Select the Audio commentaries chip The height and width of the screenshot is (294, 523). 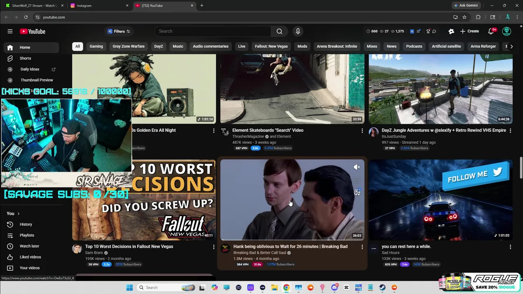[x=210, y=46]
